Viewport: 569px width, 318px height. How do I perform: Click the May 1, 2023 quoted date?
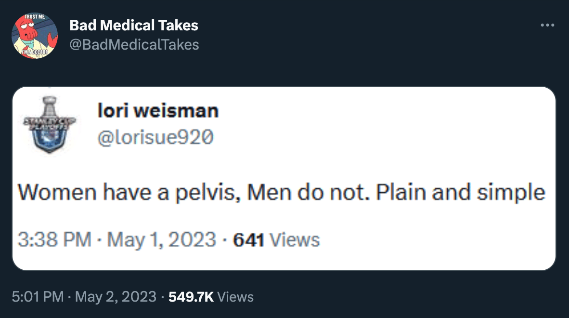(161, 239)
